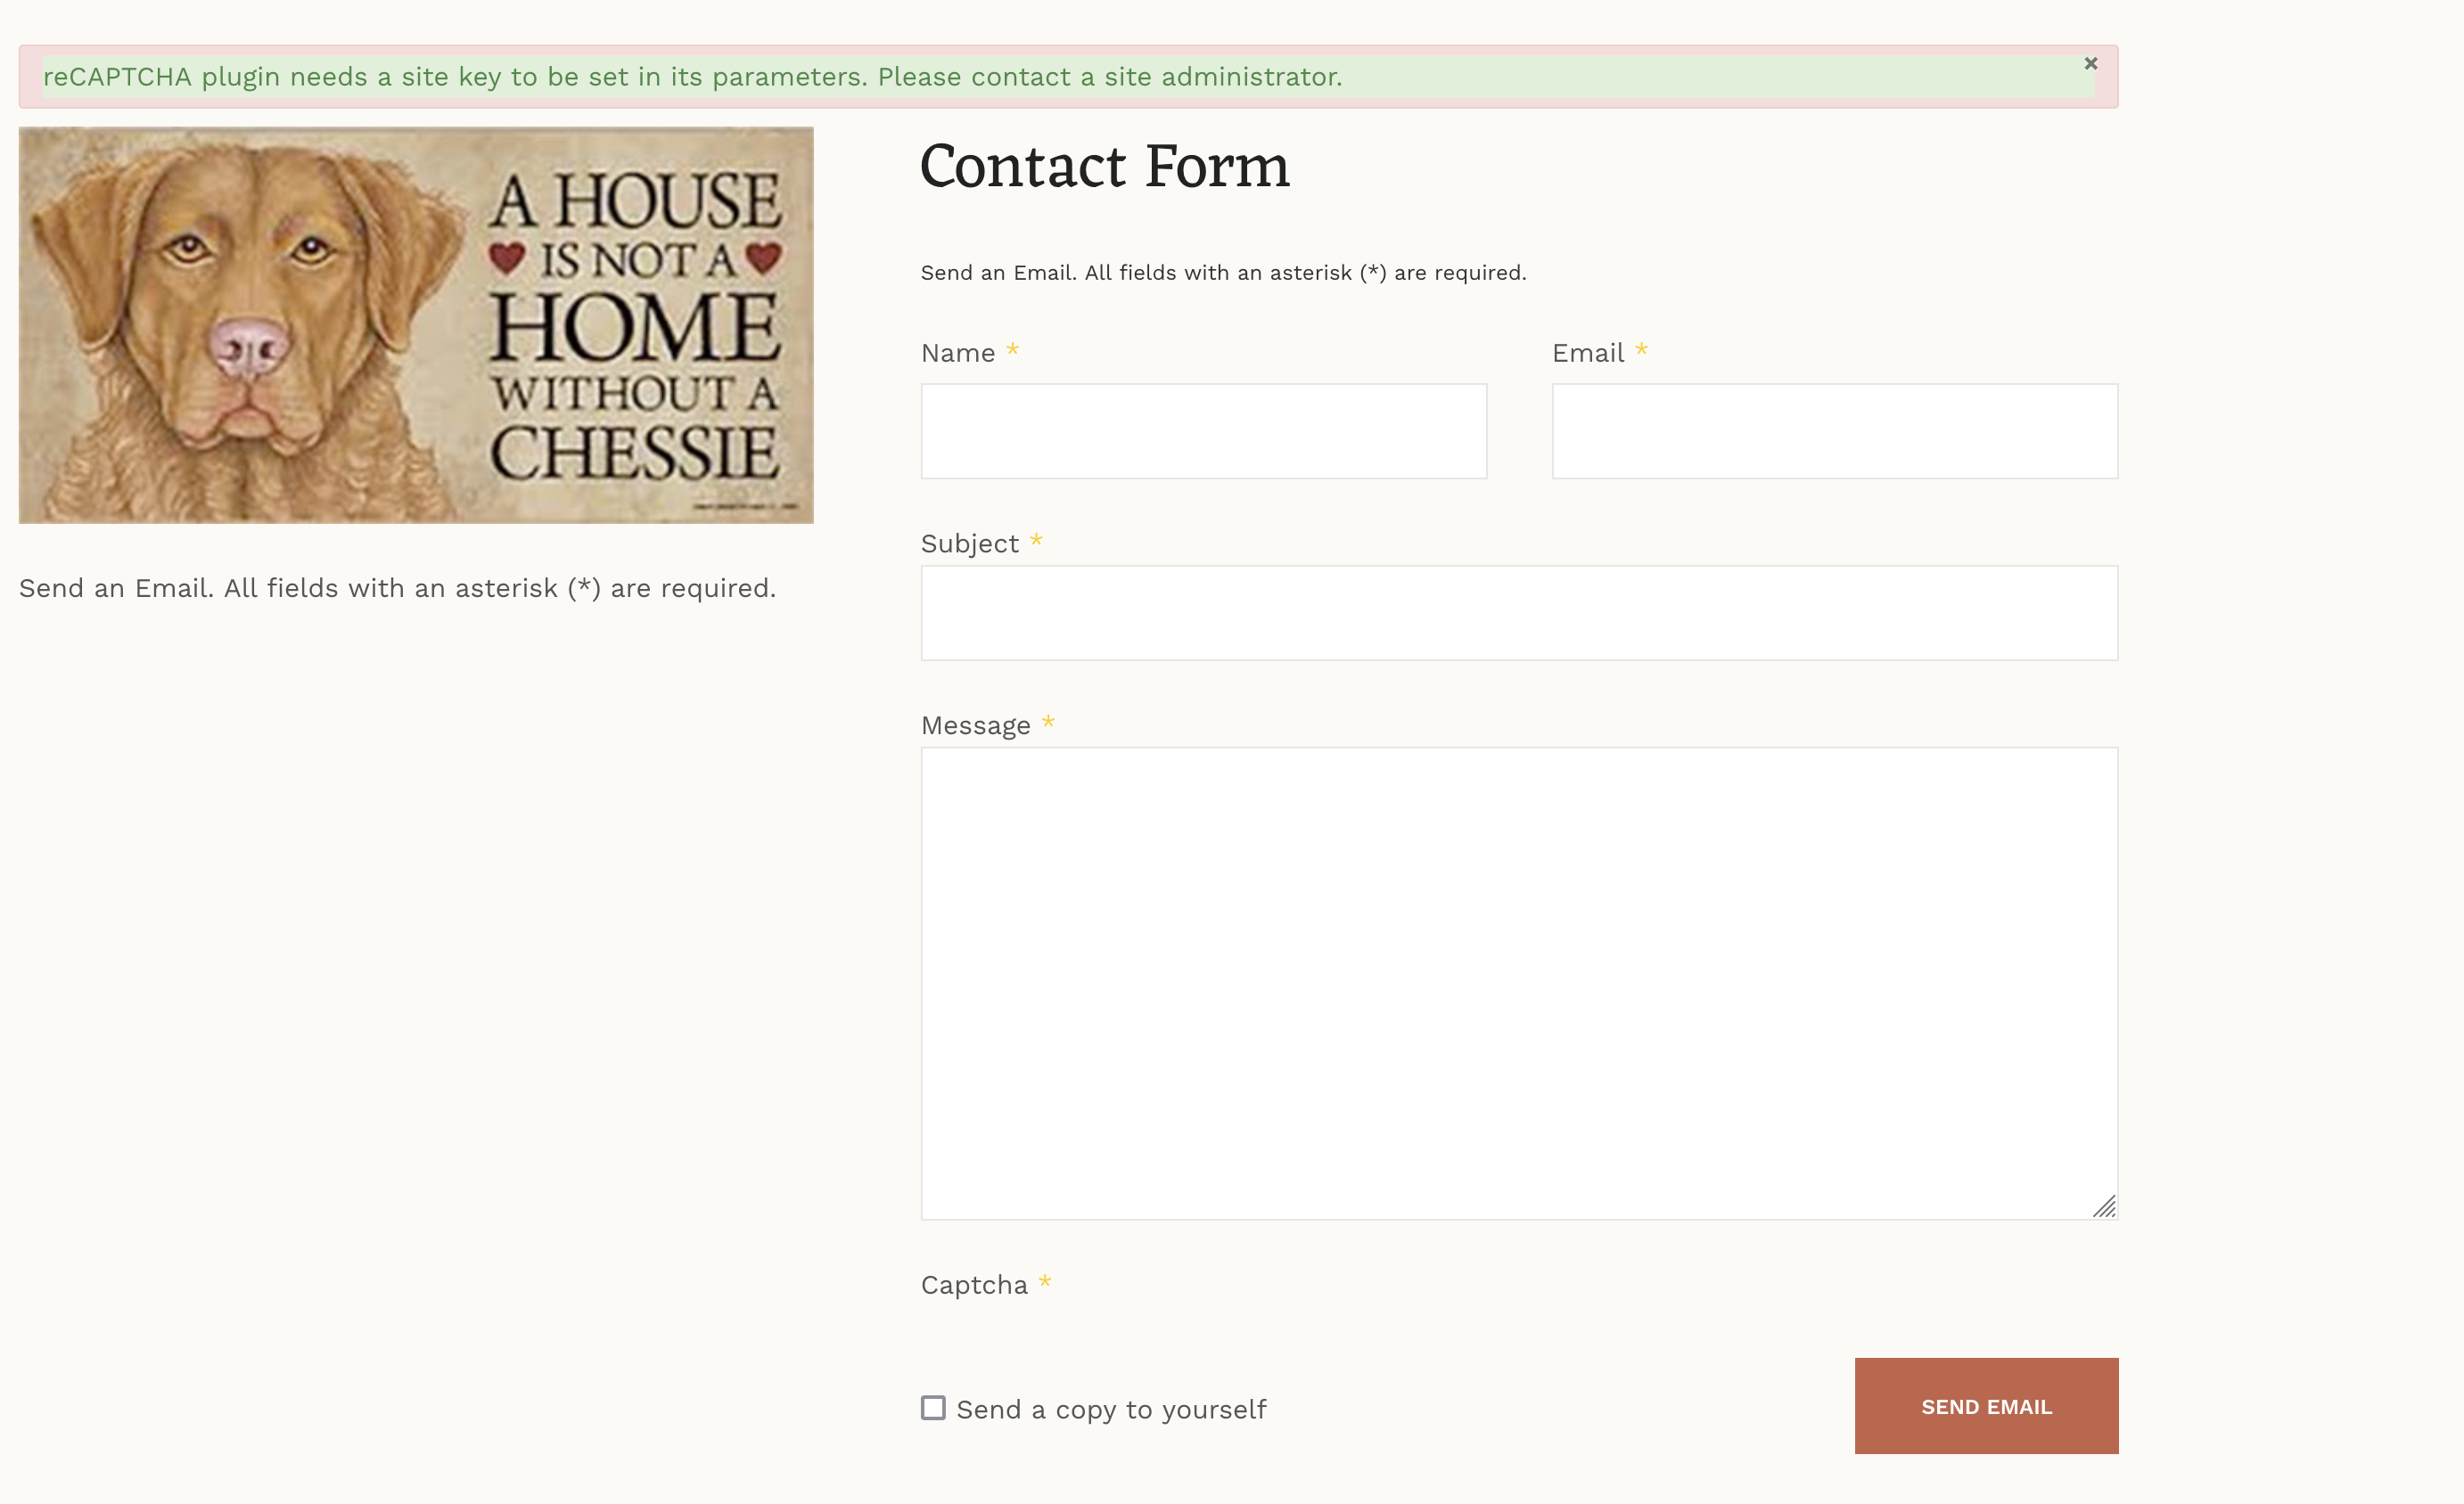Click the required asterisk beside Captcha
The height and width of the screenshot is (1504, 2464).
coord(1044,1282)
